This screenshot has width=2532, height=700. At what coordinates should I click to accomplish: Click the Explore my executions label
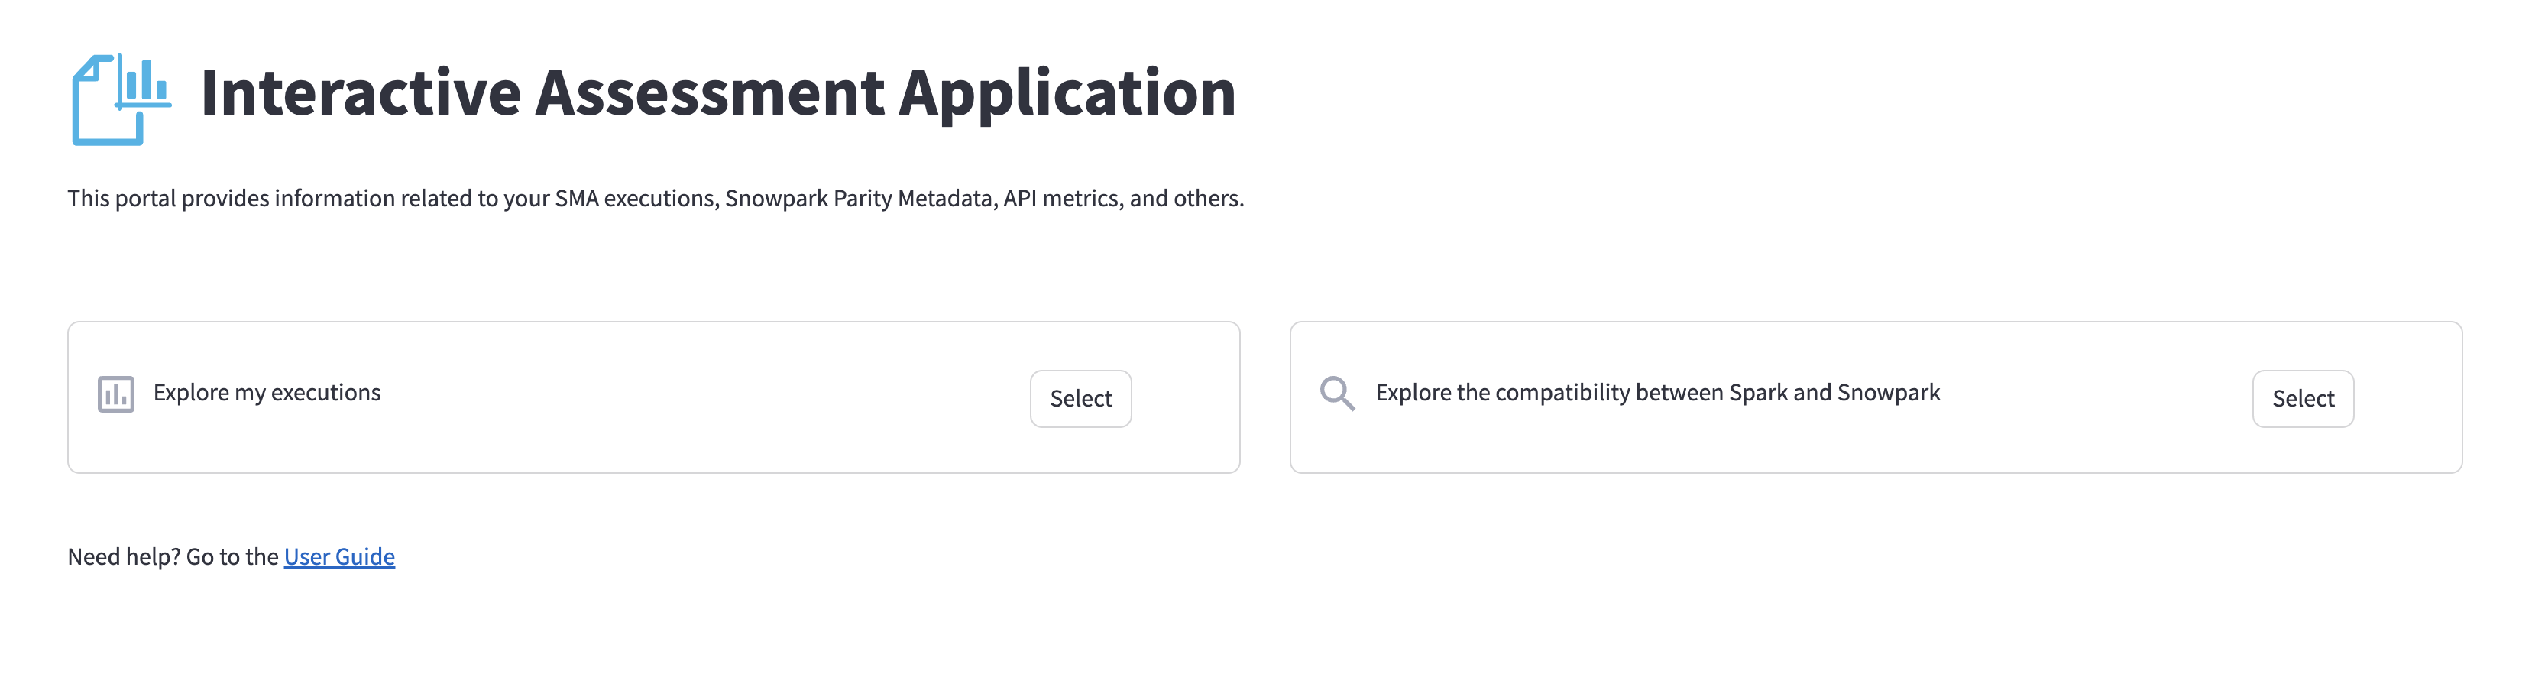pyautogui.click(x=267, y=392)
